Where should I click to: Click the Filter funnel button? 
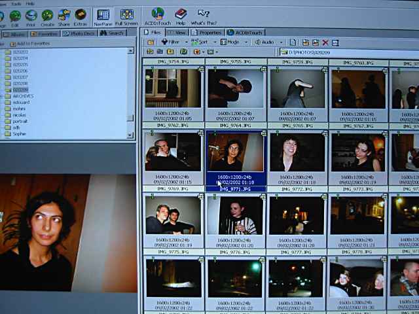tap(171, 42)
